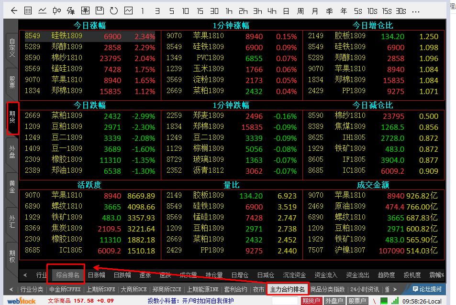
Task: Switch to the 主力合约排名 tab
Action: 287,289
